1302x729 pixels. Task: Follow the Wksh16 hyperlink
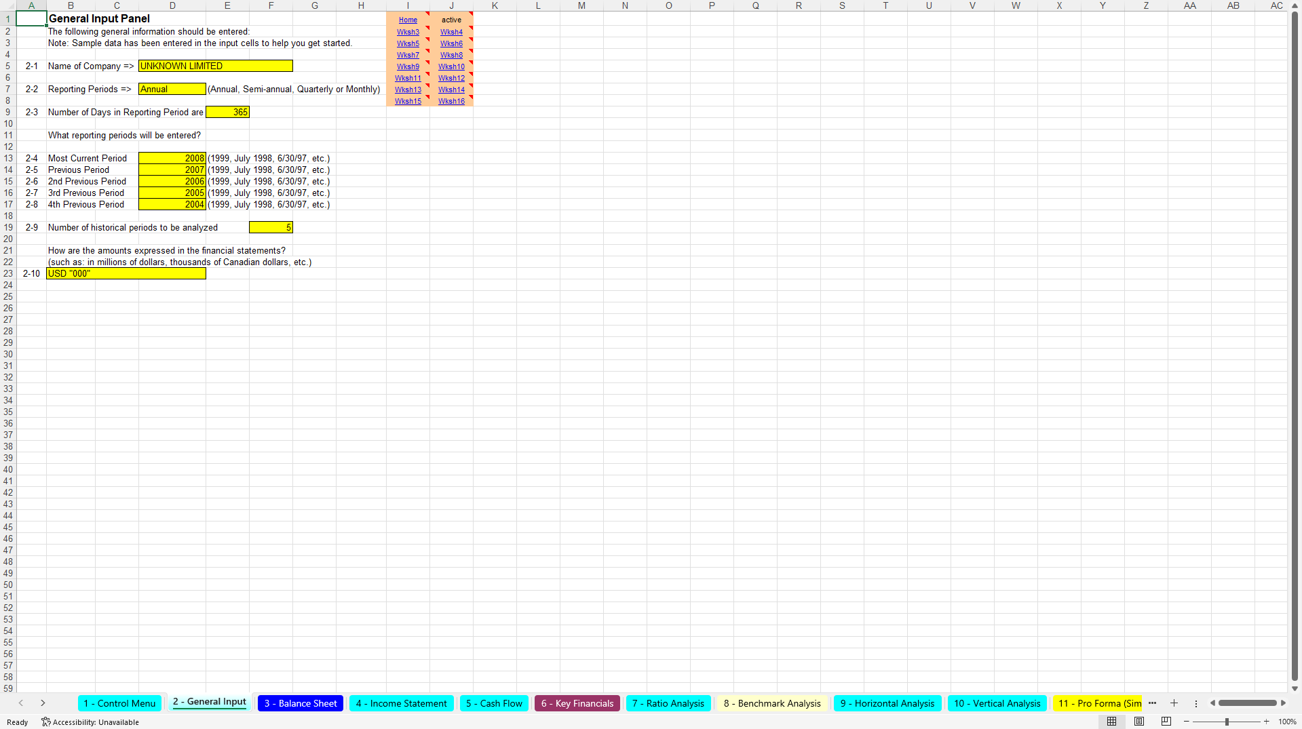coord(451,101)
